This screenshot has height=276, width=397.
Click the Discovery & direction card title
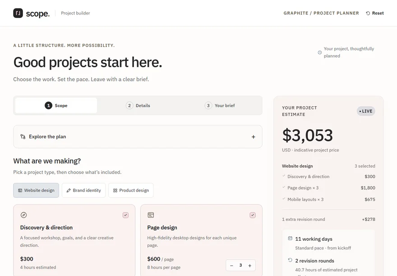click(46, 228)
